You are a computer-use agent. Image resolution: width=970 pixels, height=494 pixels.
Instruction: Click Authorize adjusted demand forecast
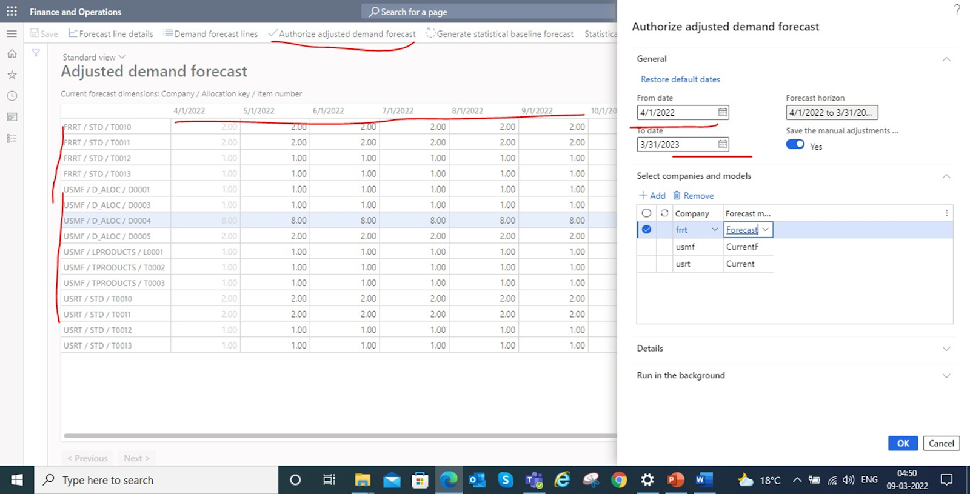pyautogui.click(x=342, y=34)
